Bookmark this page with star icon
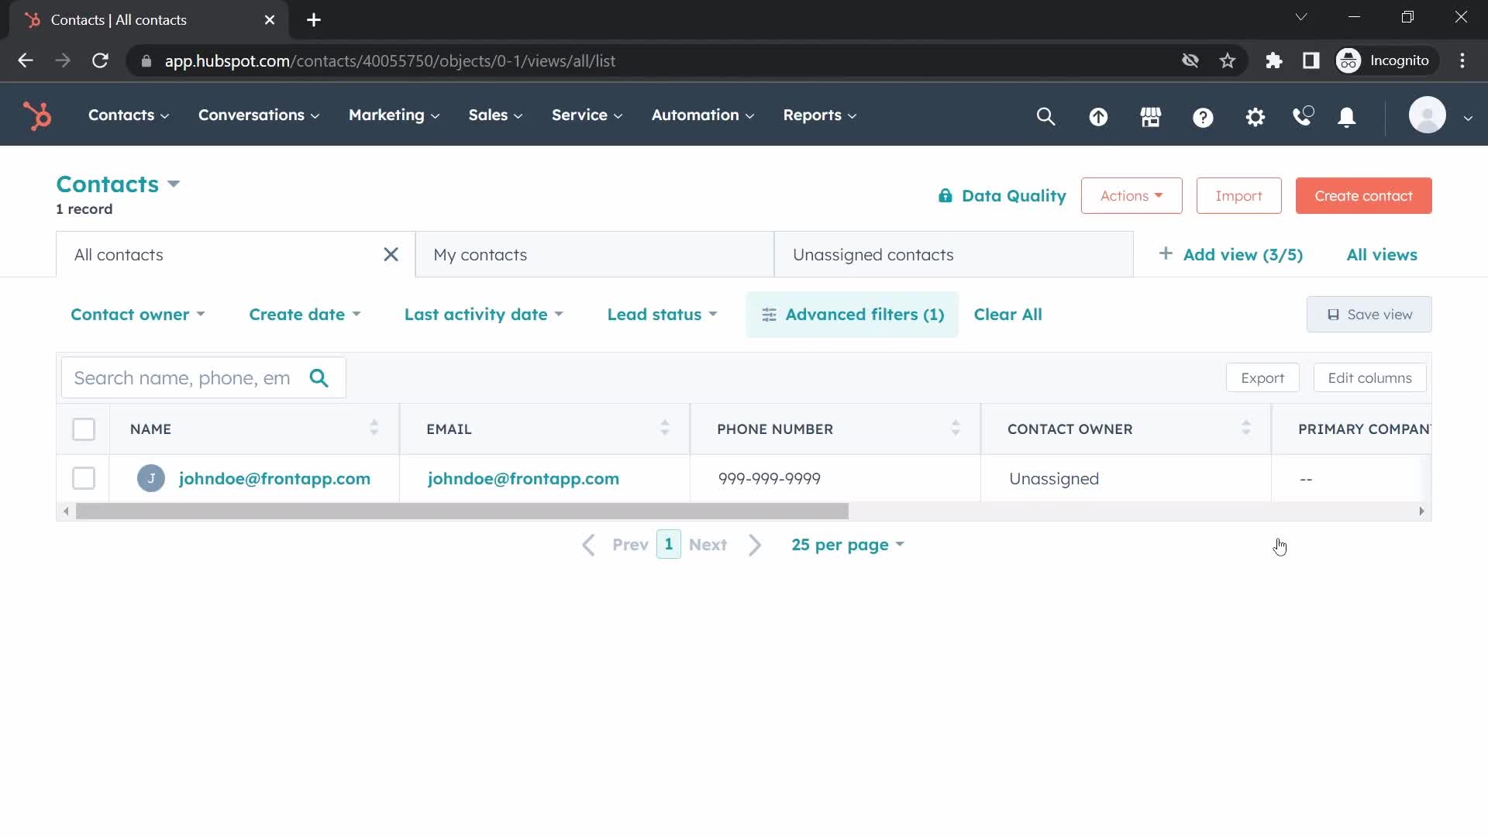1488x837 pixels. tap(1228, 60)
